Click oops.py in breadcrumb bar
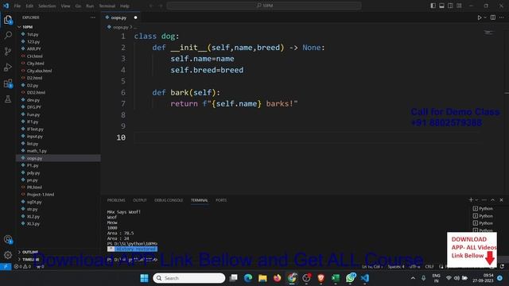The width and height of the screenshot is (509, 286). coord(120,27)
